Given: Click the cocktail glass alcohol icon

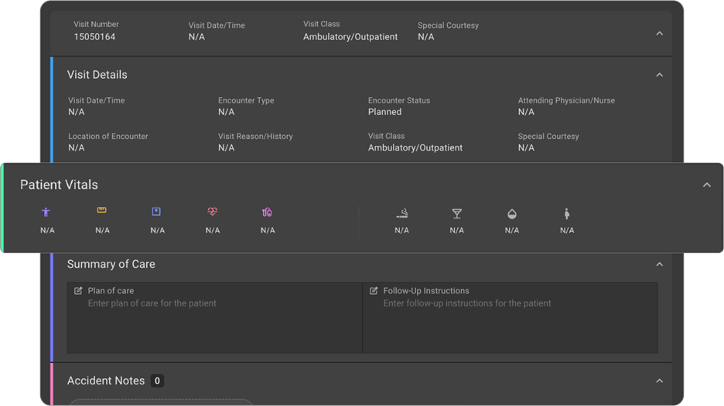Looking at the screenshot, I should point(456,213).
